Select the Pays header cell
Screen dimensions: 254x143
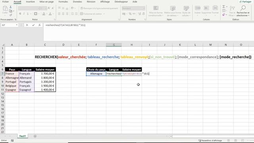pos(12,70)
